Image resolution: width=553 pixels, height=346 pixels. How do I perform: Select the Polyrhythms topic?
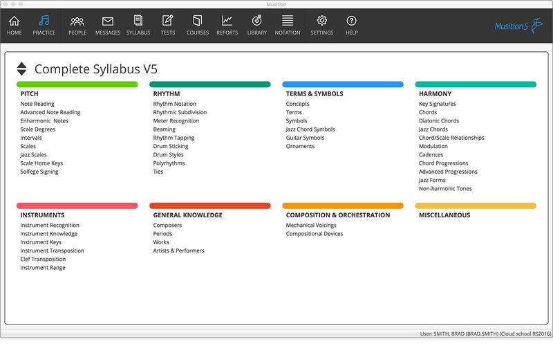pyautogui.click(x=169, y=163)
